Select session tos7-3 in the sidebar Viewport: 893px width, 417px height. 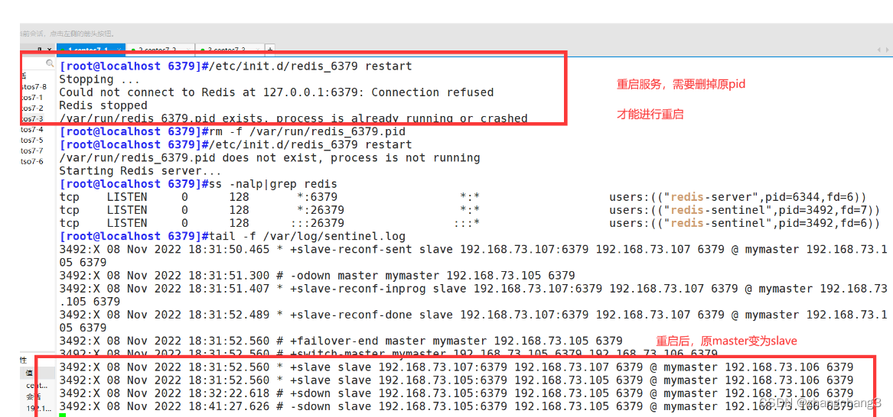[x=32, y=118]
